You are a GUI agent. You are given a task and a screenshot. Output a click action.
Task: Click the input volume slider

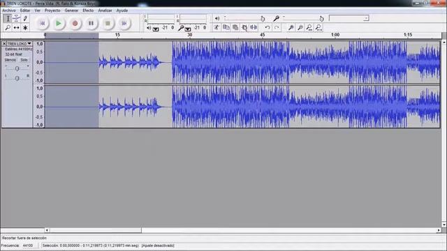coord(304,19)
